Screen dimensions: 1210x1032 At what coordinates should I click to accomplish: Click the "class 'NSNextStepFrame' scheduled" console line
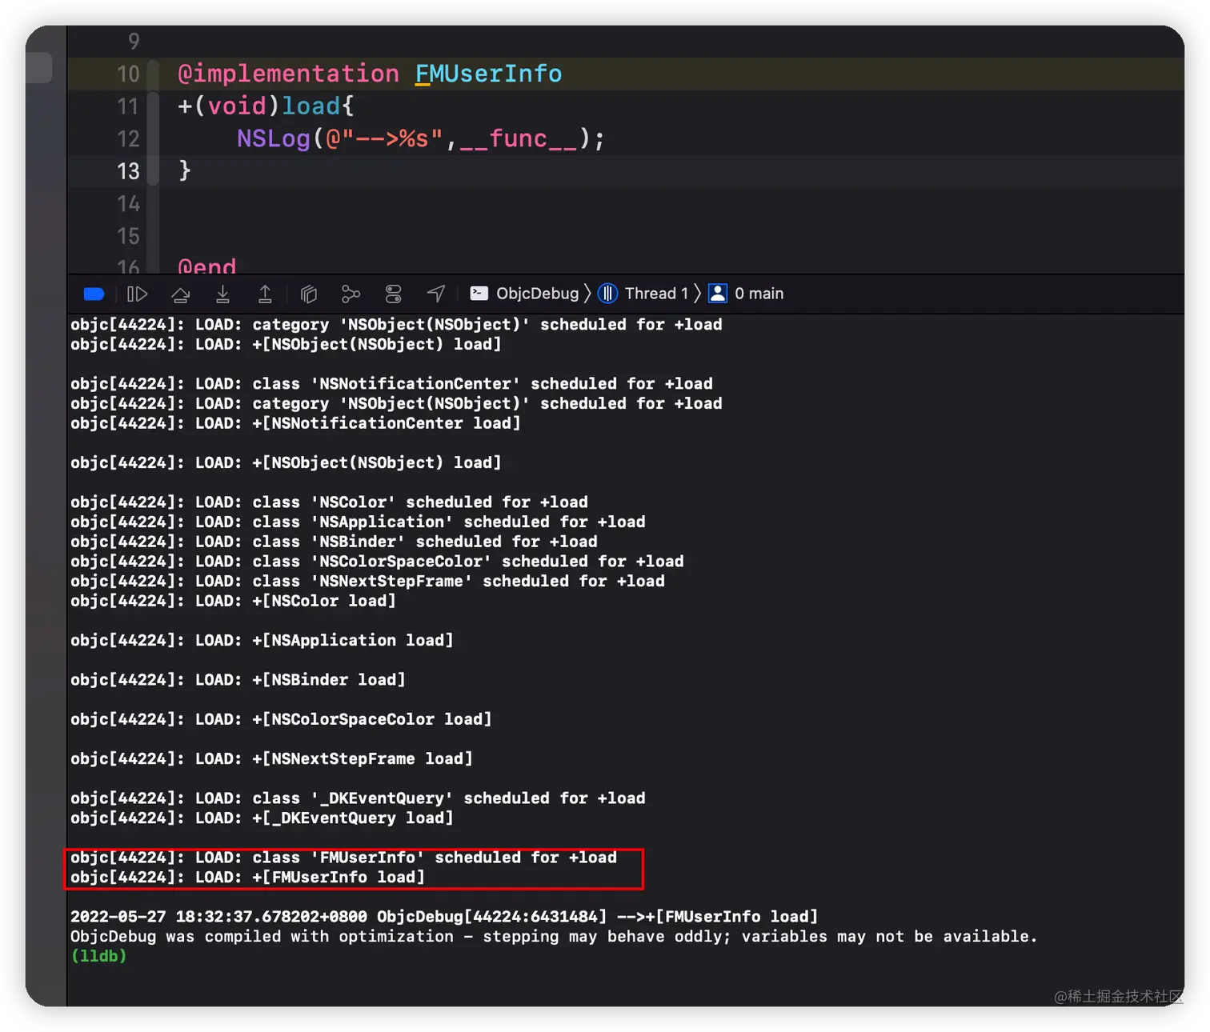click(367, 582)
